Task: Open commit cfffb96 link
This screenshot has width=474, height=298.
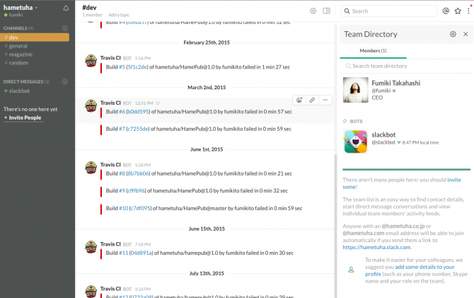Action: pos(136,191)
